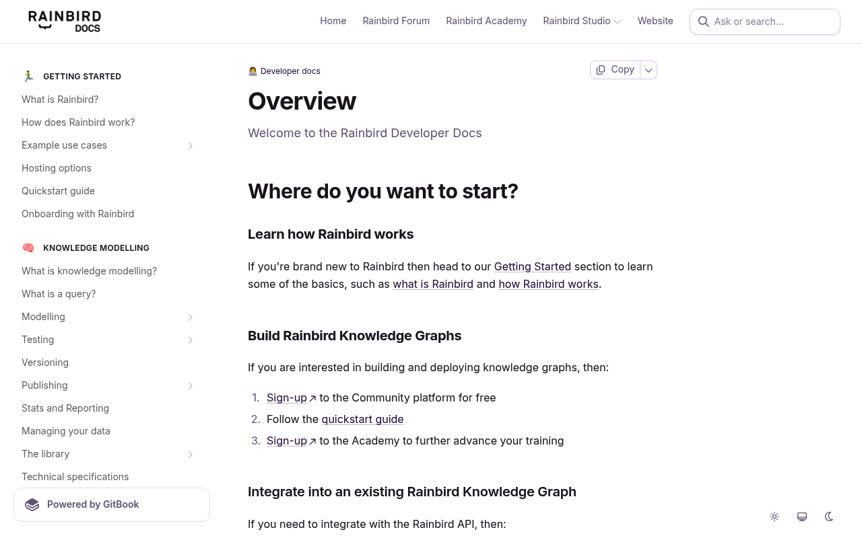The image size is (862, 538).
Task: Click the Powered by GitBook banner
Action: tap(112, 504)
